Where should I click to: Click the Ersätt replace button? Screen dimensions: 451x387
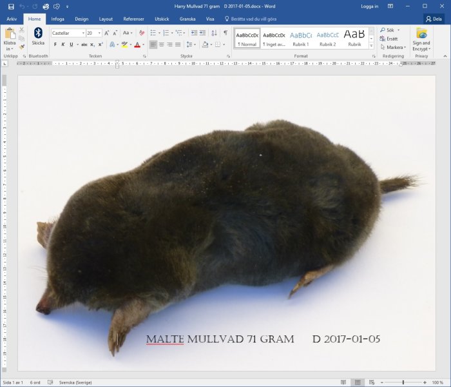tap(389, 39)
